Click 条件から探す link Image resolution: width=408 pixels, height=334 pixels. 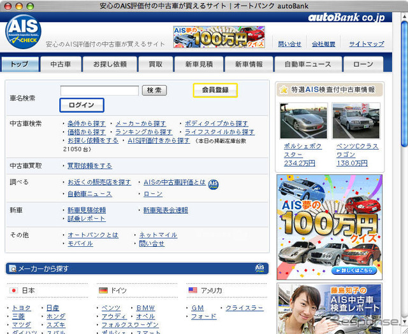point(87,123)
